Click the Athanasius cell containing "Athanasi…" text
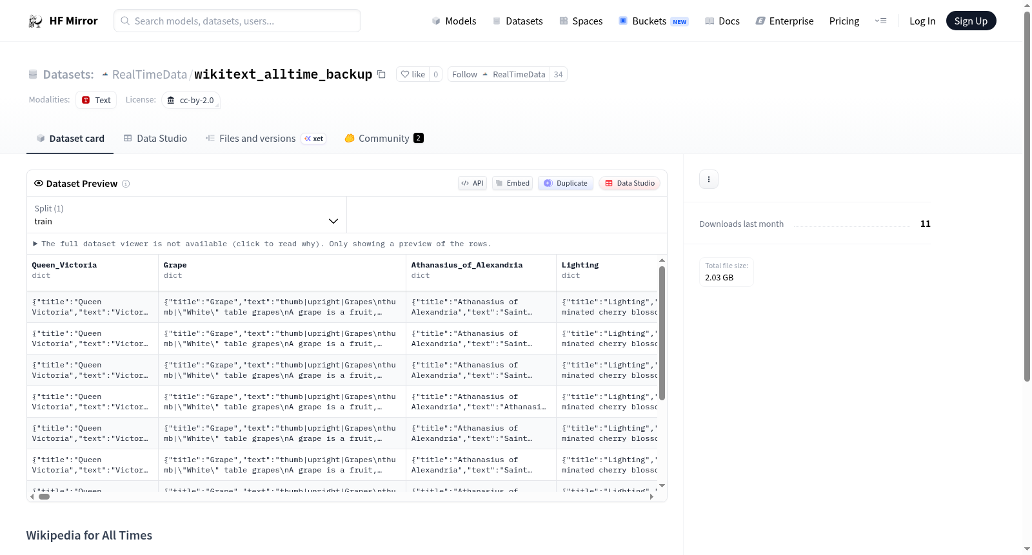The image size is (1032, 555). coord(481,402)
